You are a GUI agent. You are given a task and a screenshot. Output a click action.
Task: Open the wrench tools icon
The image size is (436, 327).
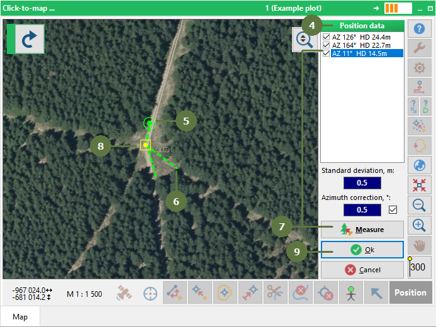tap(419, 48)
